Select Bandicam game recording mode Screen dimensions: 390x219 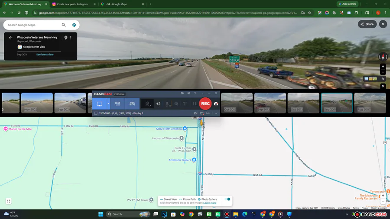pos(132,104)
